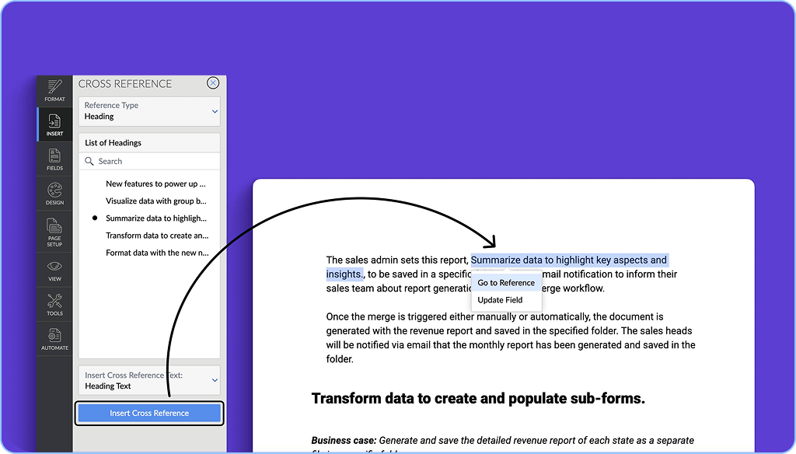This screenshot has height=454, width=796.
Task: Pick the heading Visualize data with group b
Action: 157,201
